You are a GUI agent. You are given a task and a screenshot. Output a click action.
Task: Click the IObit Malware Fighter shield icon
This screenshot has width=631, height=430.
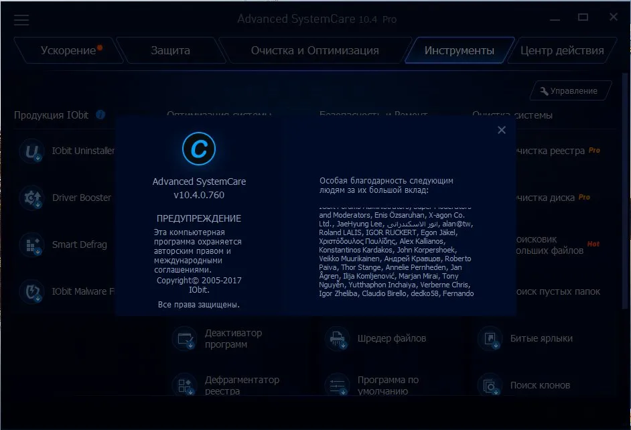[x=31, y=291]
